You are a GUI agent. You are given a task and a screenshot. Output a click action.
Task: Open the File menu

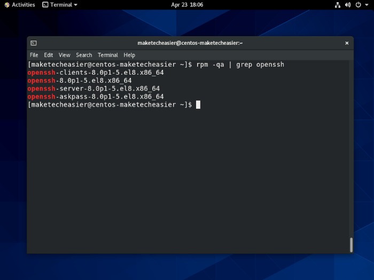click(x=34, y=55)
